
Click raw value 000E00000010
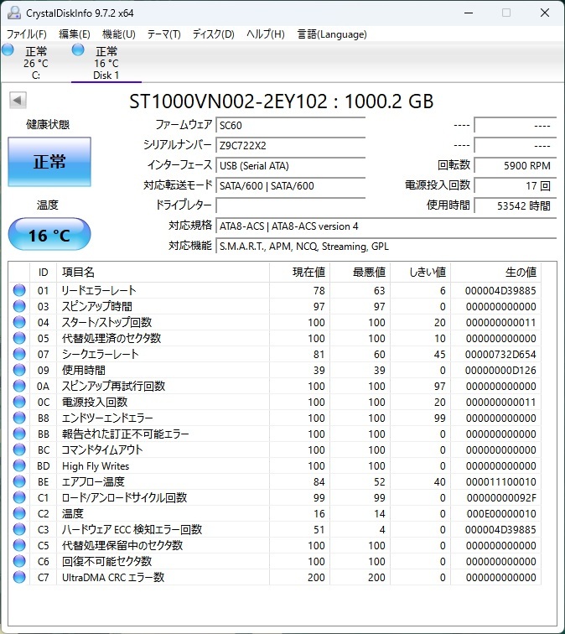click(x=501, y=514)
